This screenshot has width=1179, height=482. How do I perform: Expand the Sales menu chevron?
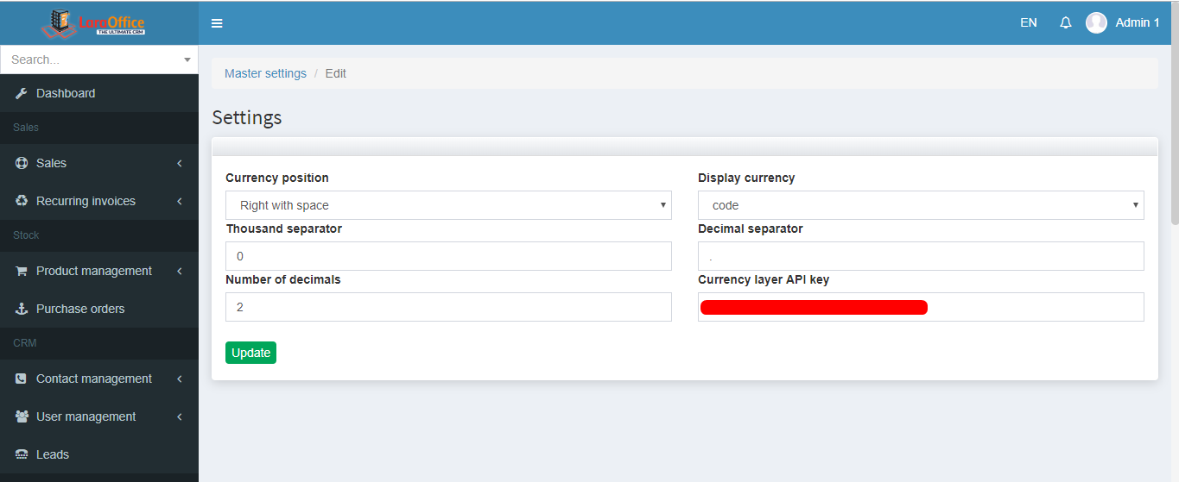[179, 163]
